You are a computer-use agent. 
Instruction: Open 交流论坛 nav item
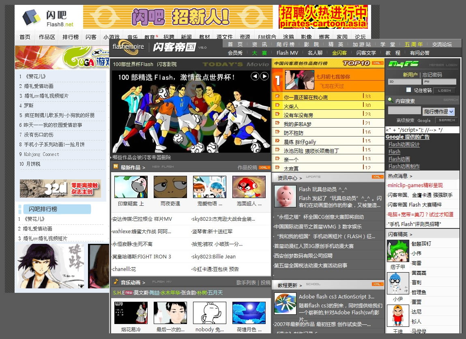pyautogui.click(x=442, y=44)
